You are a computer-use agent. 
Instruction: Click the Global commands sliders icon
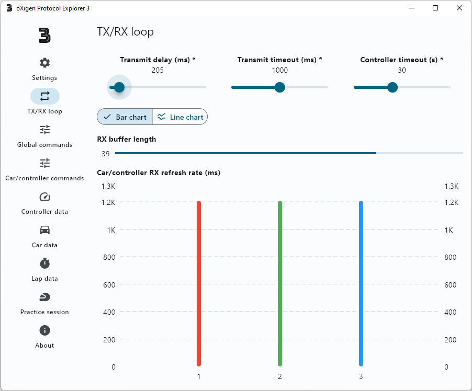tap(44, 129)
